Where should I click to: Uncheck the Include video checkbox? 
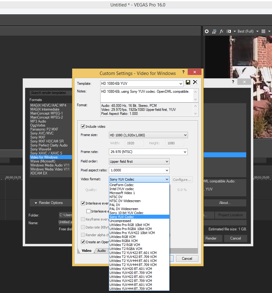coord(83,127)
